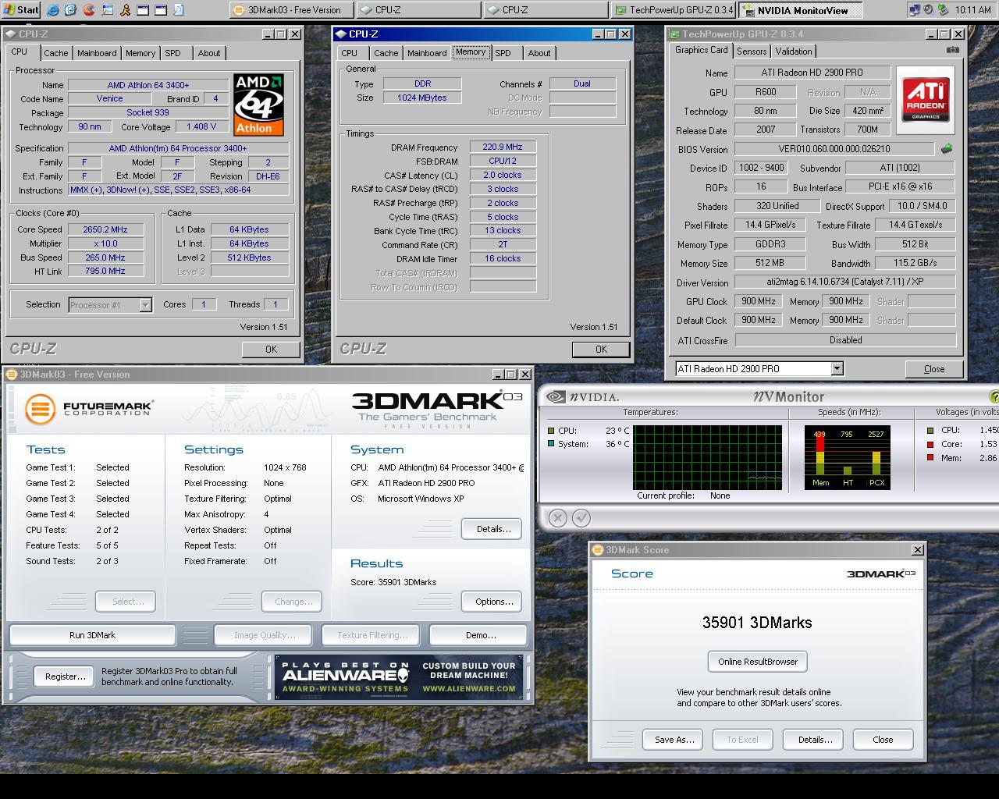Click the Close button in GPU-Z
This screenshot has height=799, width=999.
click(934, 369)
